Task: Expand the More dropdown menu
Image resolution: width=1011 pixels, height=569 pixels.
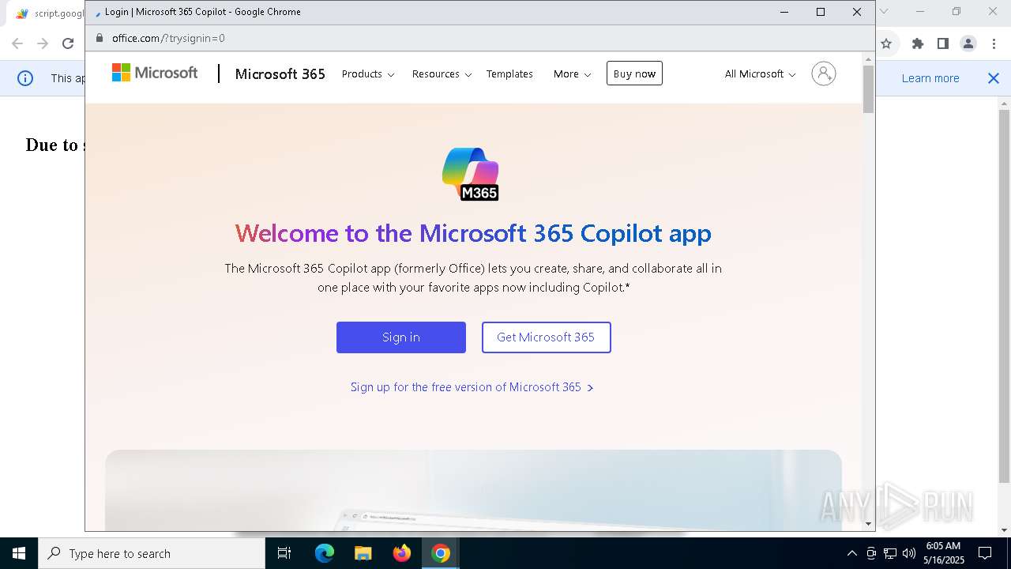Action: coord(572,73)
